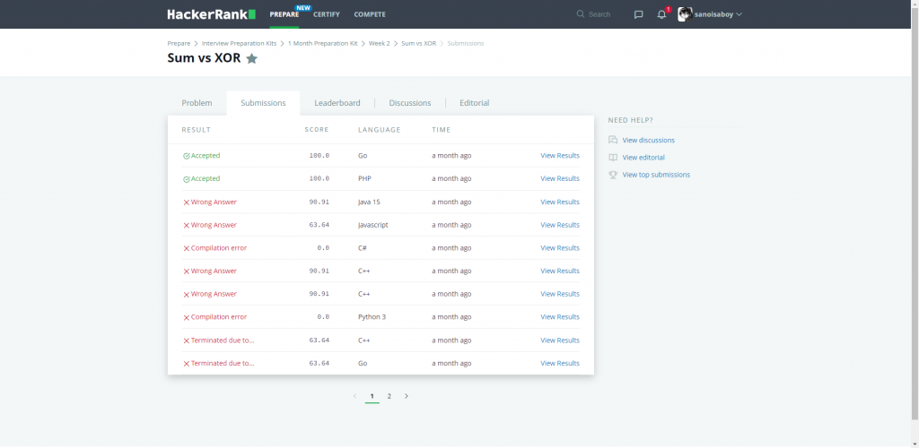View Results for the Java 15 submission
The height and width of the screenshot is (448, 919).
[x=560, y=202]
